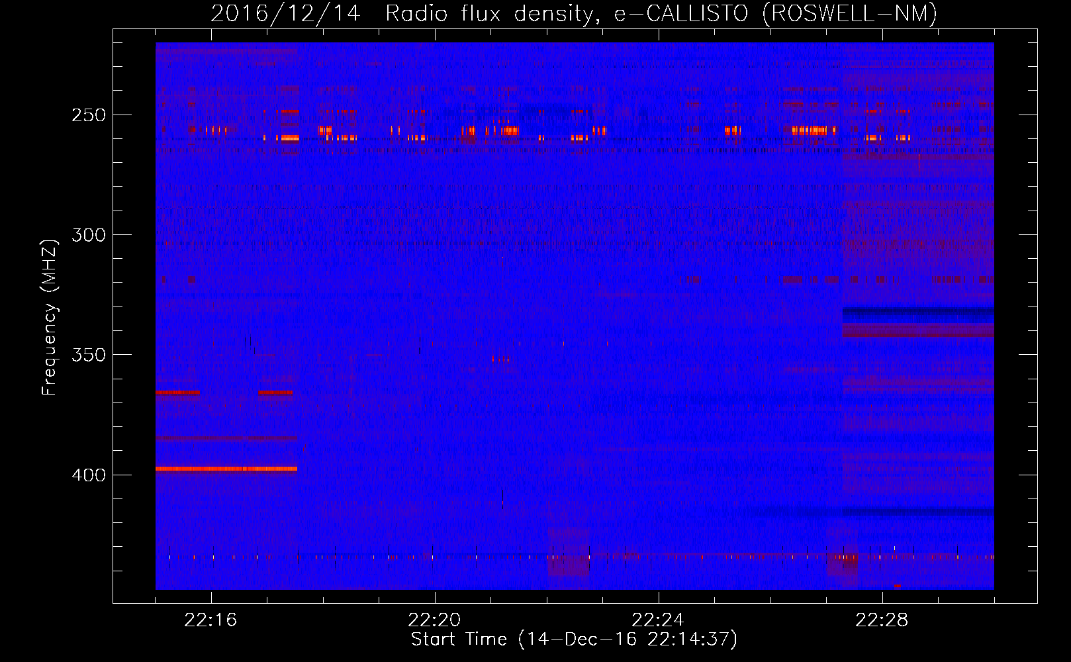Click the 22:28 time tick label
This screenshot has width=1071, height=662.
(x=882, y=620)
